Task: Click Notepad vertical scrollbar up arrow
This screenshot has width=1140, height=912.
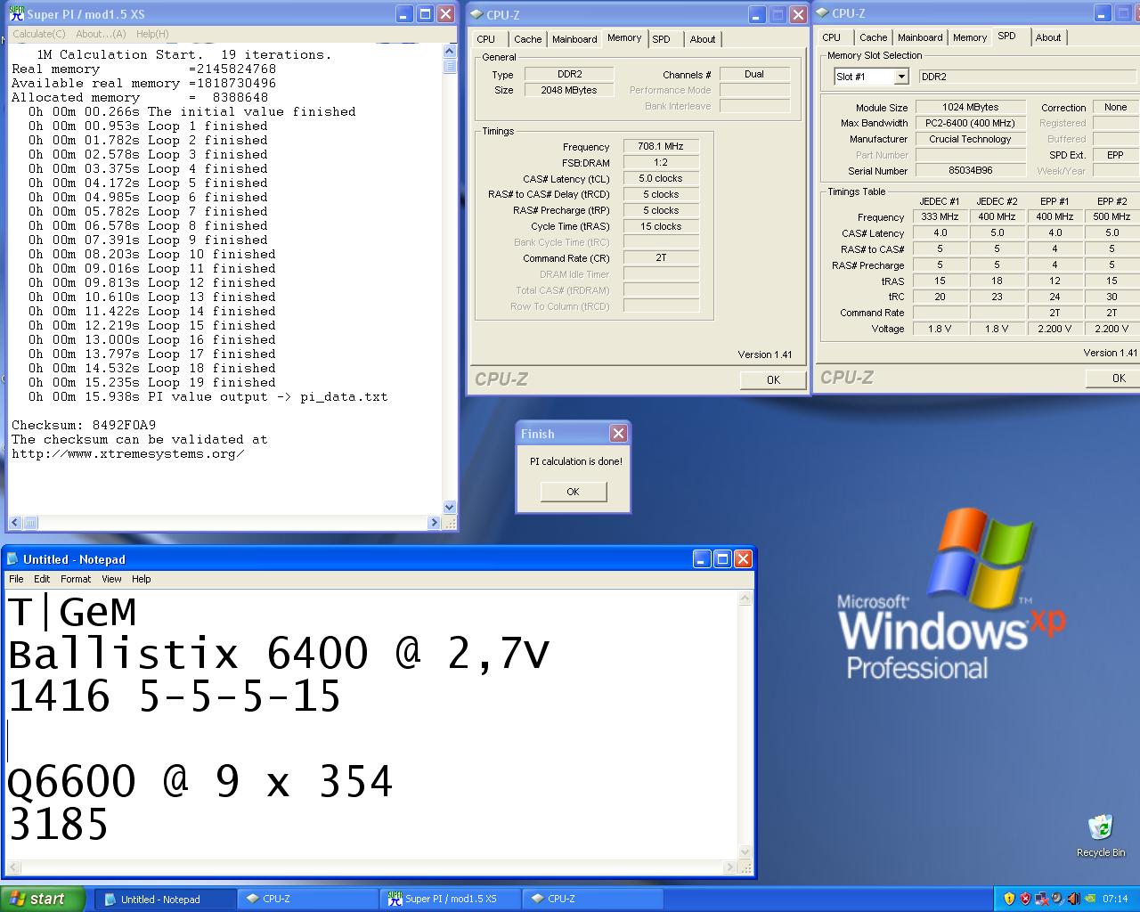Action: tap(745, 598)
